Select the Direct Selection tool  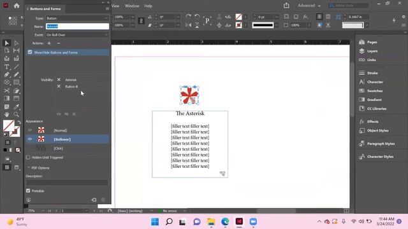pos(17,43)
